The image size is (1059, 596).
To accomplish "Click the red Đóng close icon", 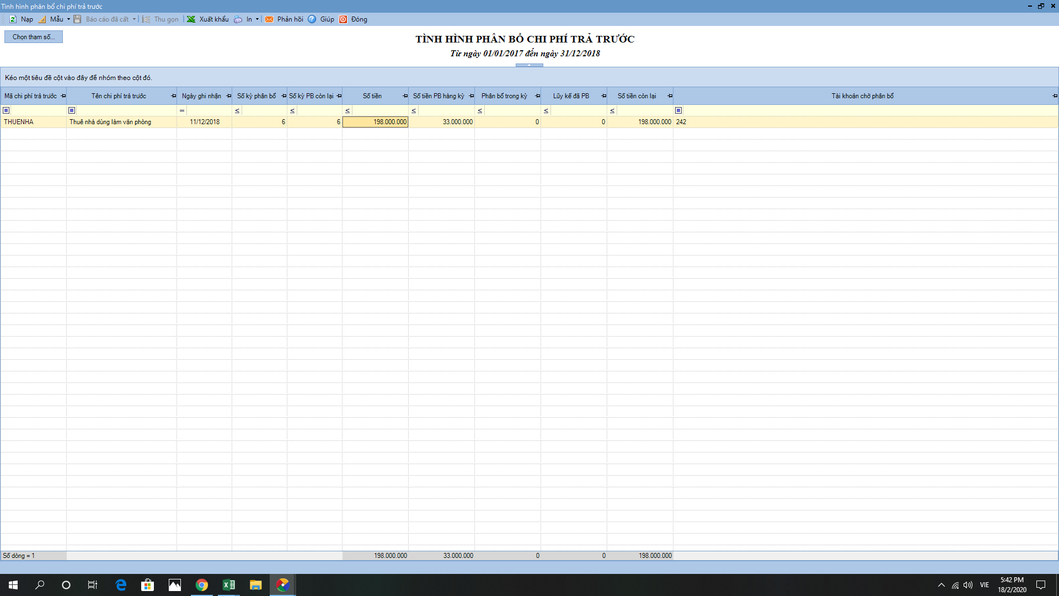I will click(343, 19).
